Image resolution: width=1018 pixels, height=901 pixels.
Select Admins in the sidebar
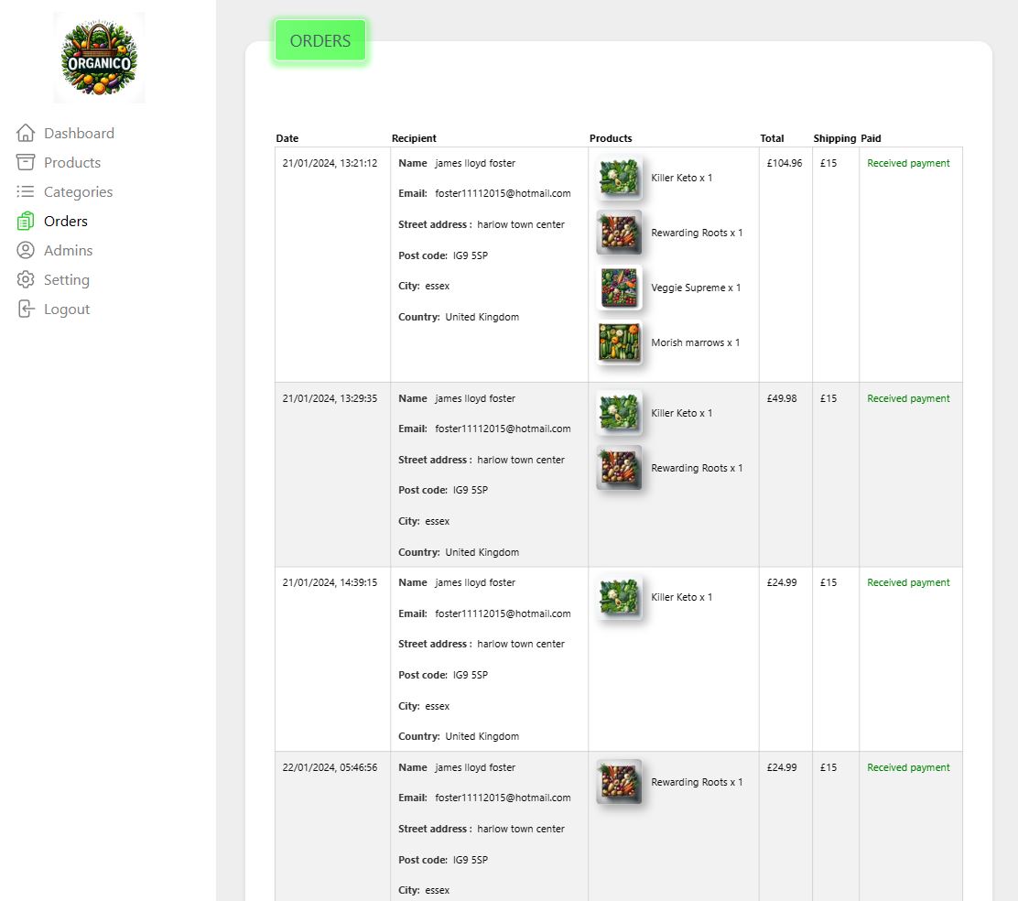[x=68, y=250]
